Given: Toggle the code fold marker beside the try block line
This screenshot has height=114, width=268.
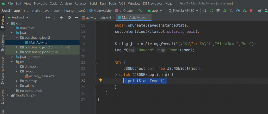Looking at the screenshot, I should (x=96, y=62).
